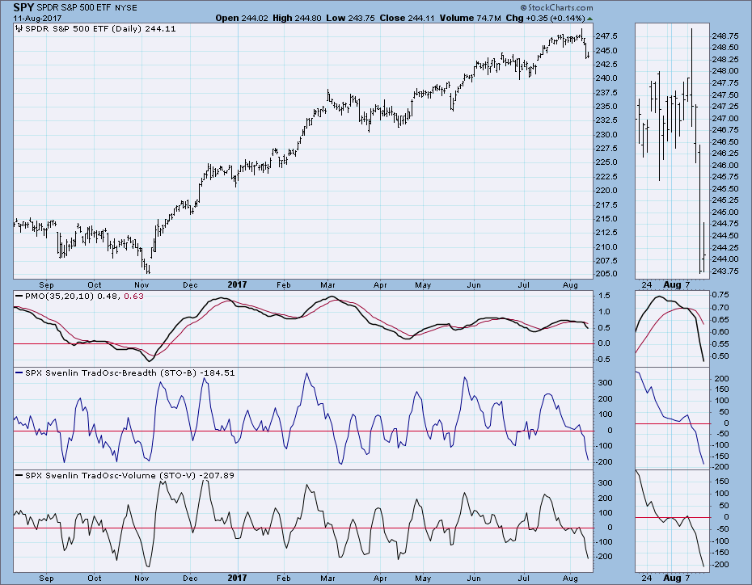
Task: Click the -0.5 PMO axis label
Action: click(x=603, y=360)
